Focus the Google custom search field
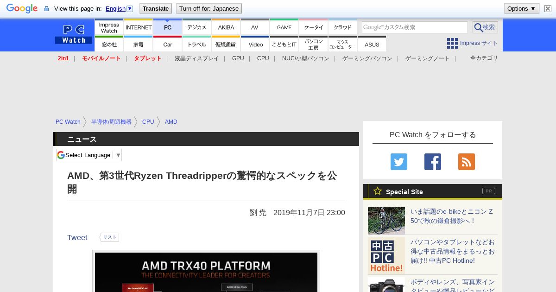 (x=415, y=27)
